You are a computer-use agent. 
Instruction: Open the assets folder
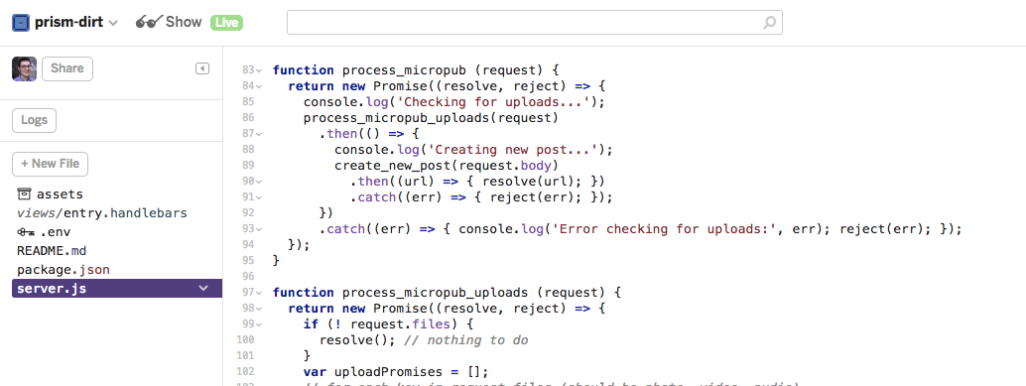coord(59,194)
